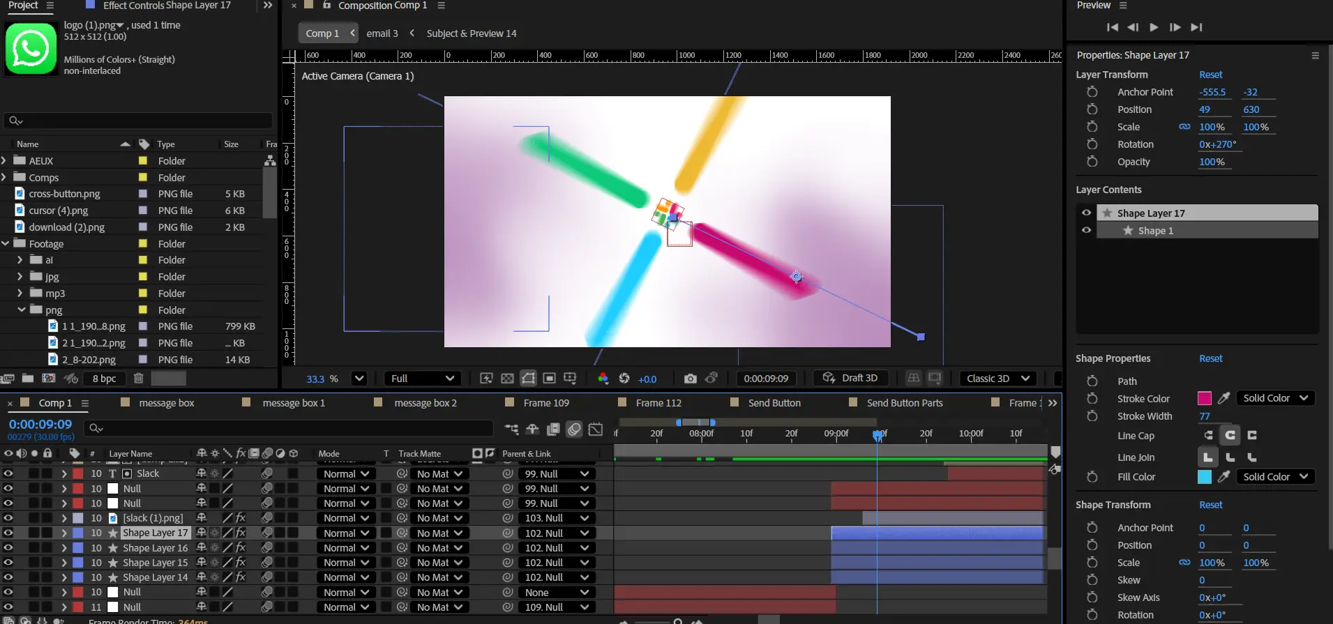Click the Draft 3D button
Image resolution: width=1333 pixels, height=624 pixels.
coord(850,378)
